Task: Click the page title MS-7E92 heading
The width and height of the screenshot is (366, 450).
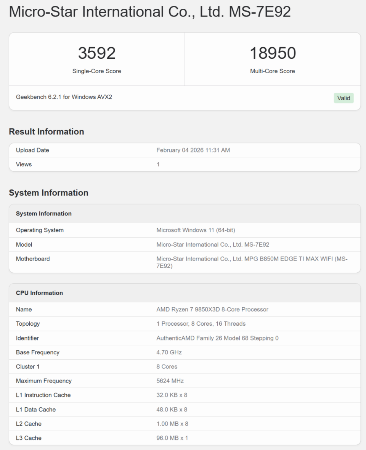Action: (x=149, y=12)
